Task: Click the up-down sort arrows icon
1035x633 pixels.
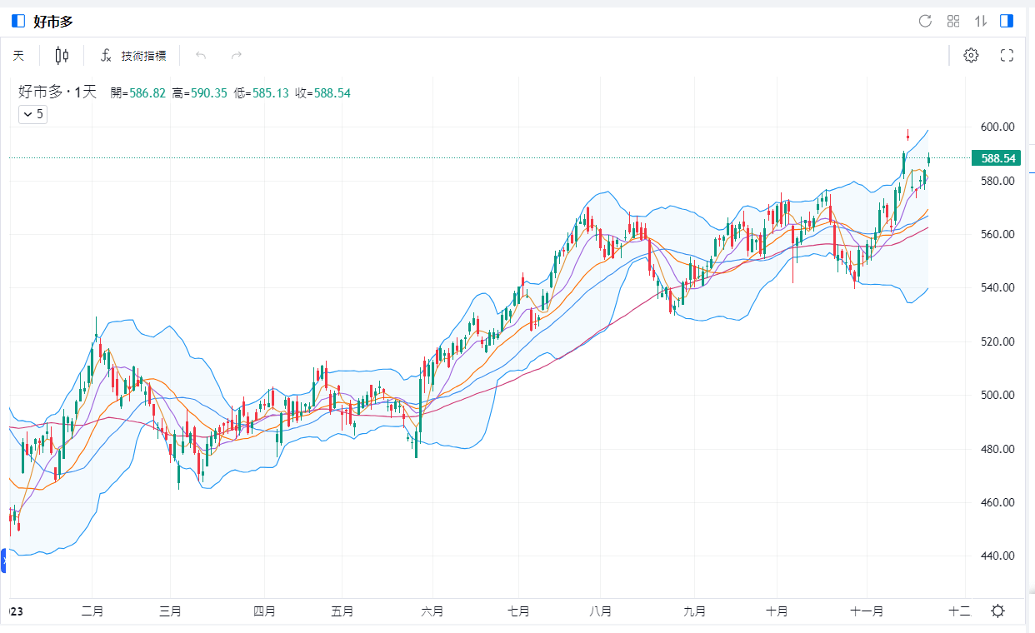Action: pyautogui.click(x=981, y=21)
